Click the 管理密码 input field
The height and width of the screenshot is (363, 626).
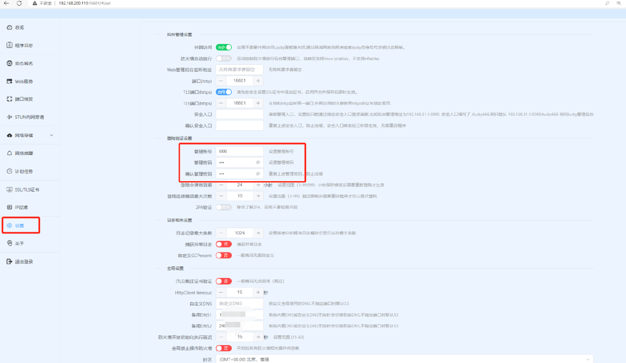[239, 162]
